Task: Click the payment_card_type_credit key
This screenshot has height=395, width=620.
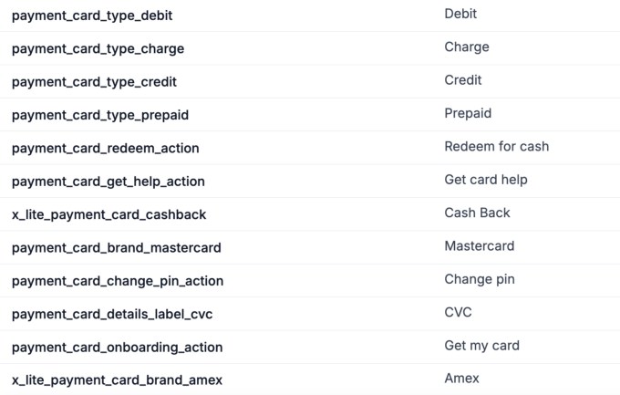Action: tap(94, 82)
